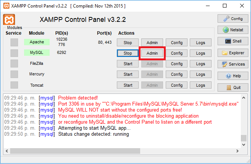Viewport: 251px width, 164px height.
Task: Click the log scroll right arrow
Action: click(237, 151)
